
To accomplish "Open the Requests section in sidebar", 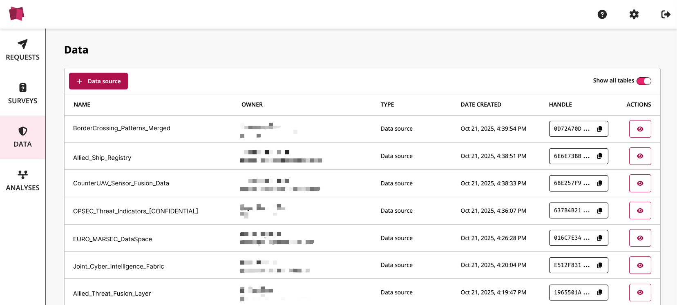I will point(22,50).
